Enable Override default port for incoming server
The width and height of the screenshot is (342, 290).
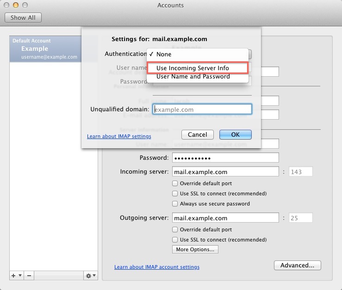(x=175, y=183)
